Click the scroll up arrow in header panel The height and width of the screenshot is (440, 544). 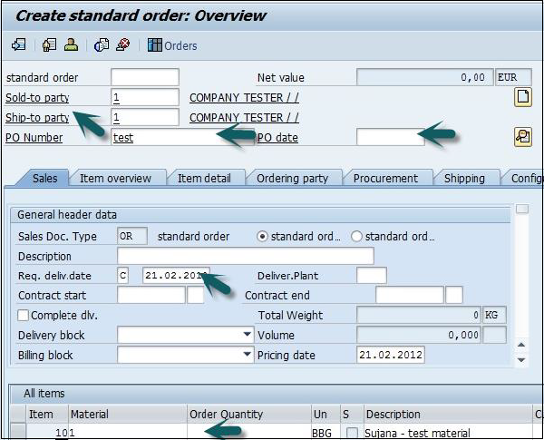[x=521, y=345]
